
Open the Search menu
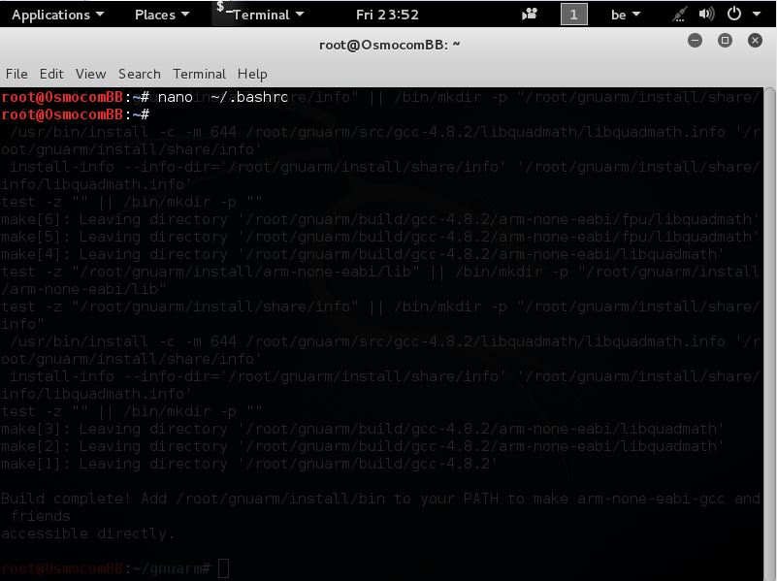point(140,74)
